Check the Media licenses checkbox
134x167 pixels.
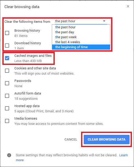7,121
